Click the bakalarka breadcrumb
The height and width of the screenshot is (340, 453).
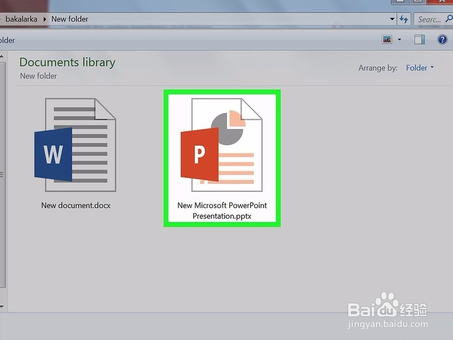click(21, 19)
